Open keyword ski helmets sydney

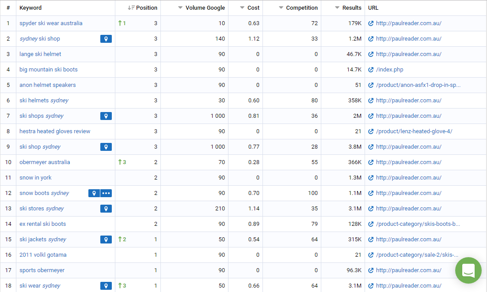pos(44,101)
